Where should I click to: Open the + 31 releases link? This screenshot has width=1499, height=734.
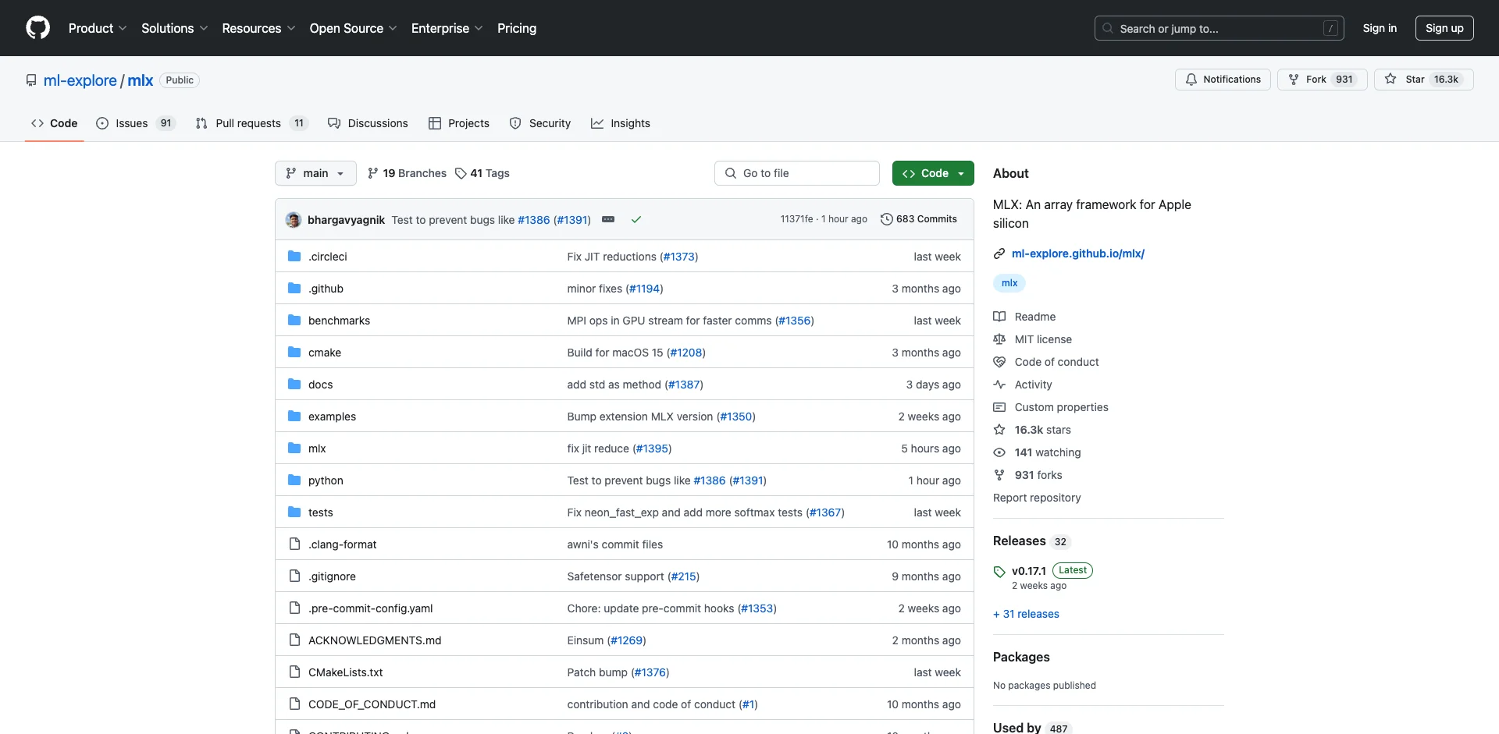1026,614
